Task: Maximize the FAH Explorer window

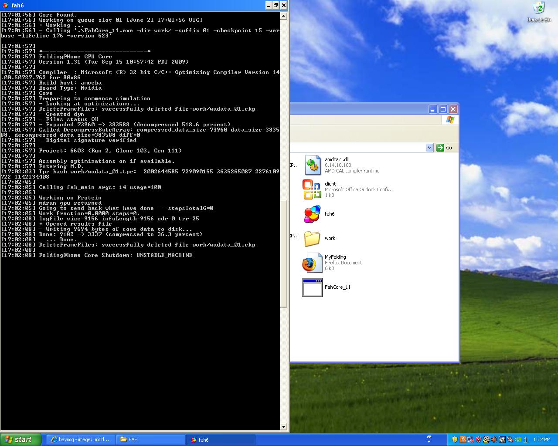Action: pyautogui.click(x=443, y=109)
